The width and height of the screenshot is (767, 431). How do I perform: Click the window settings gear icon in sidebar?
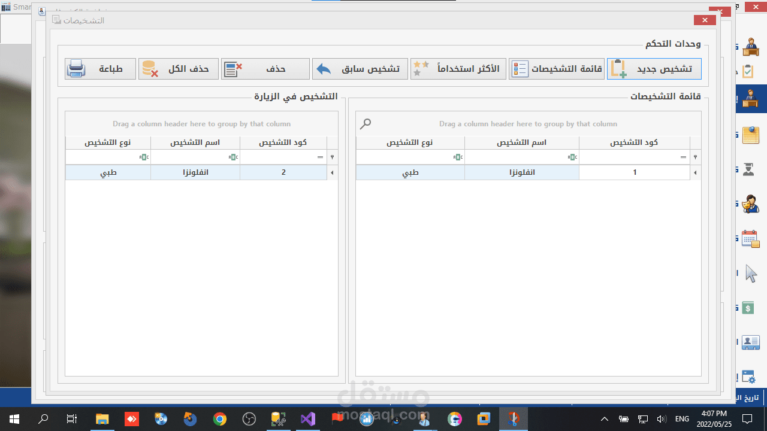coord(749,377)
